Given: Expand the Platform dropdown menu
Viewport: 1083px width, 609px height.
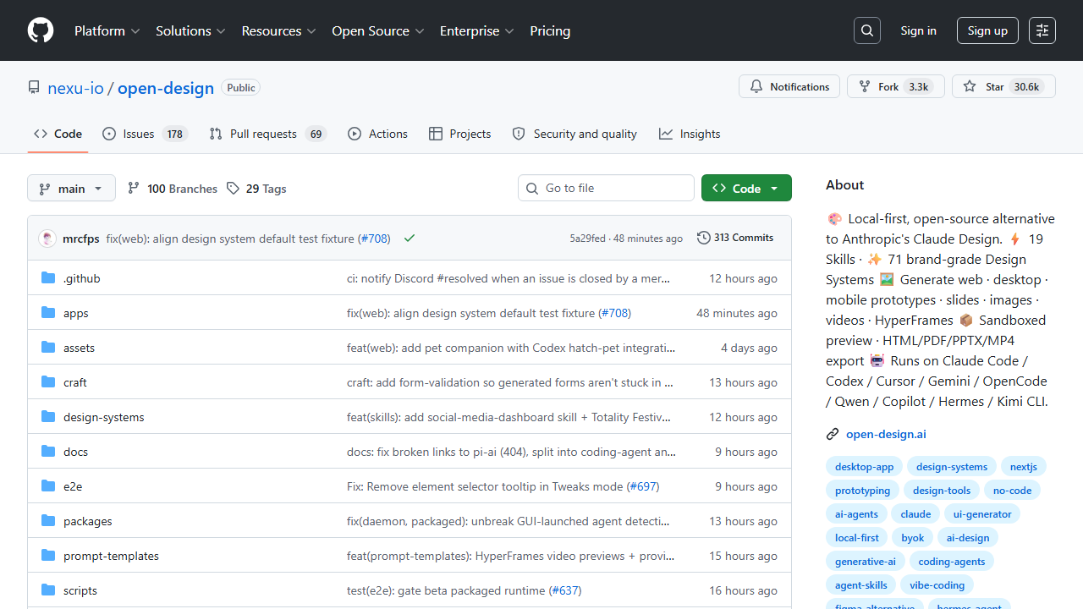Looking at the screenshot, I should tap(107, 30).
